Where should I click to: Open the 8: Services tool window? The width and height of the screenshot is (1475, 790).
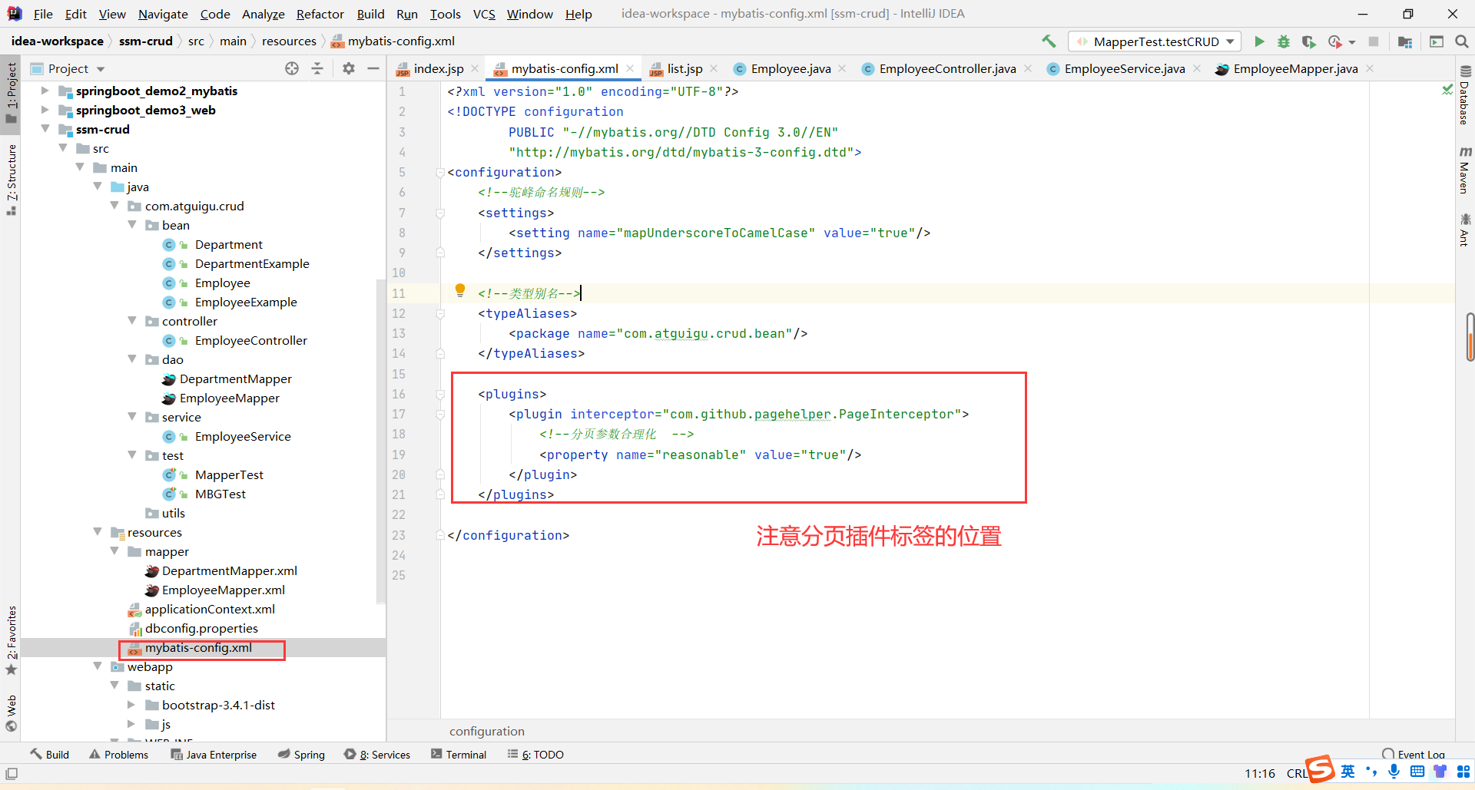click(x=377, y=755)
